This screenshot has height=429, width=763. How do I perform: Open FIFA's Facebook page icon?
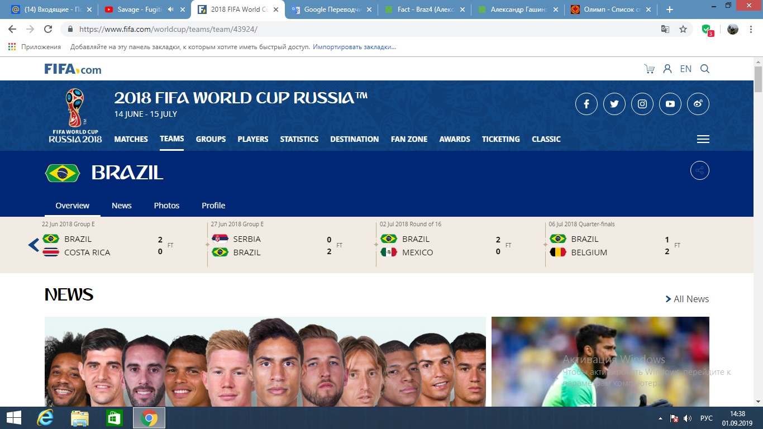pos(586,104)
